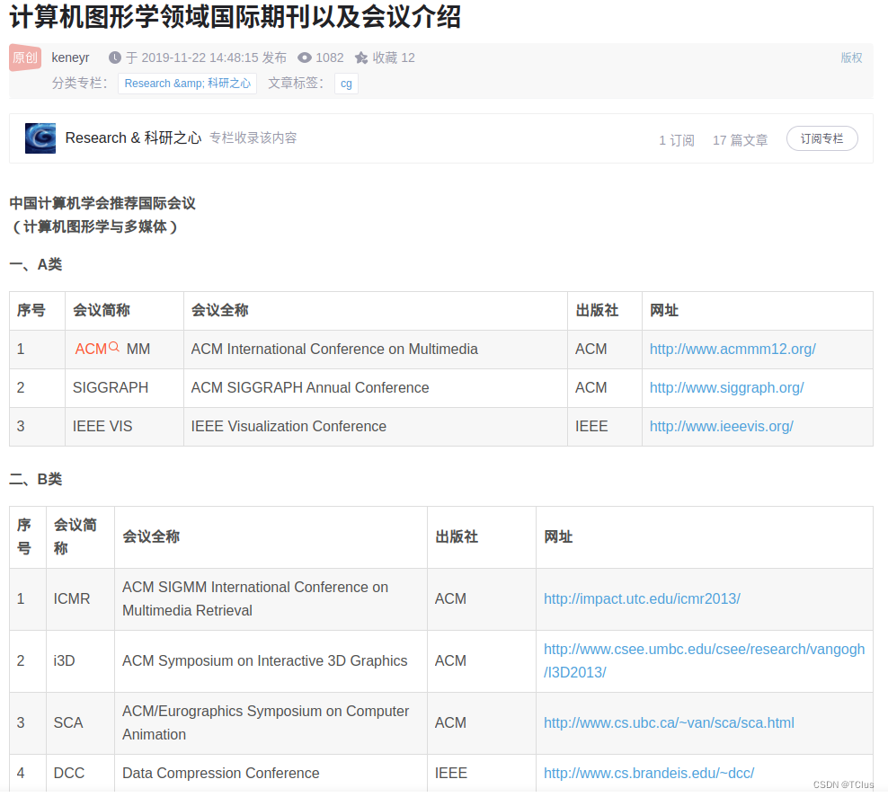This screenshot has width=888, height=797.
Task: Open the Research column thumbnail image
Action: (40, 138)
